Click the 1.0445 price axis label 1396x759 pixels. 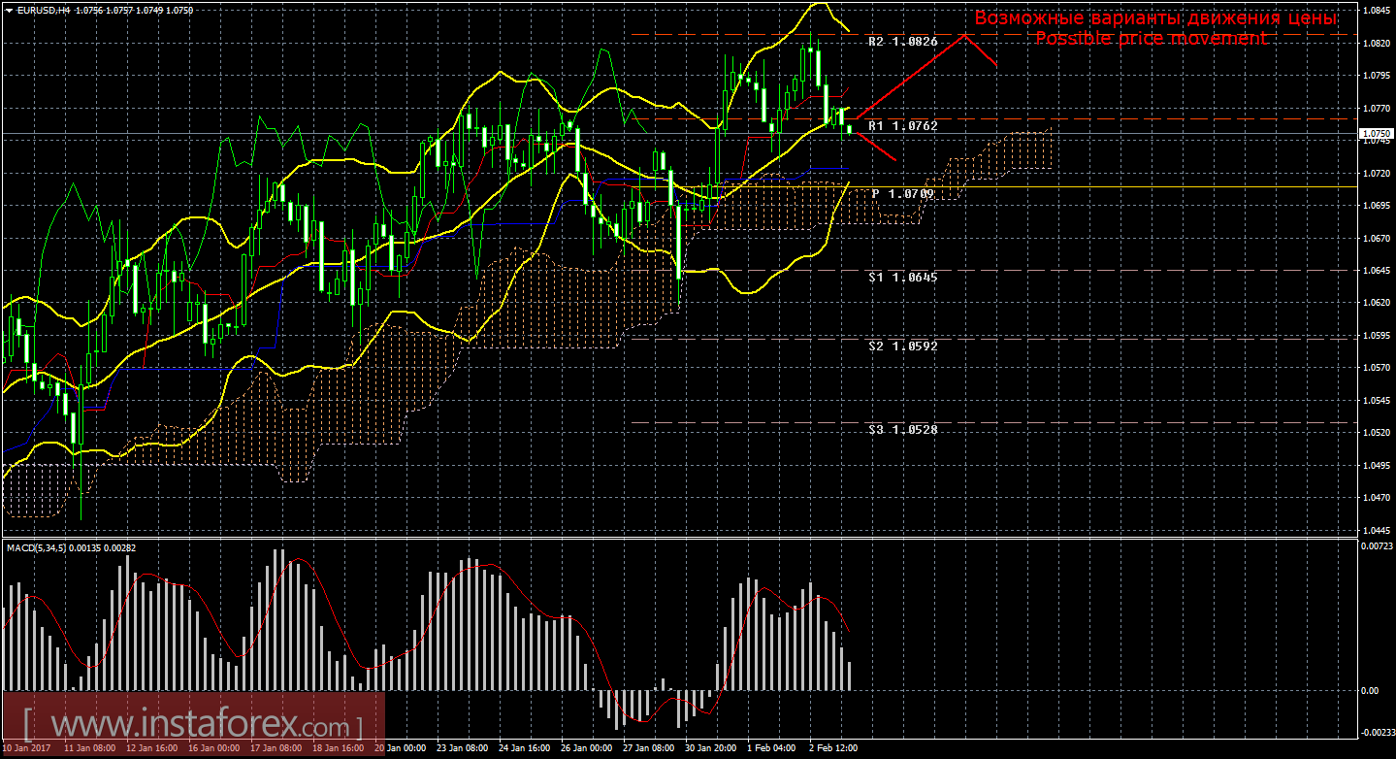coord(1376,530)
